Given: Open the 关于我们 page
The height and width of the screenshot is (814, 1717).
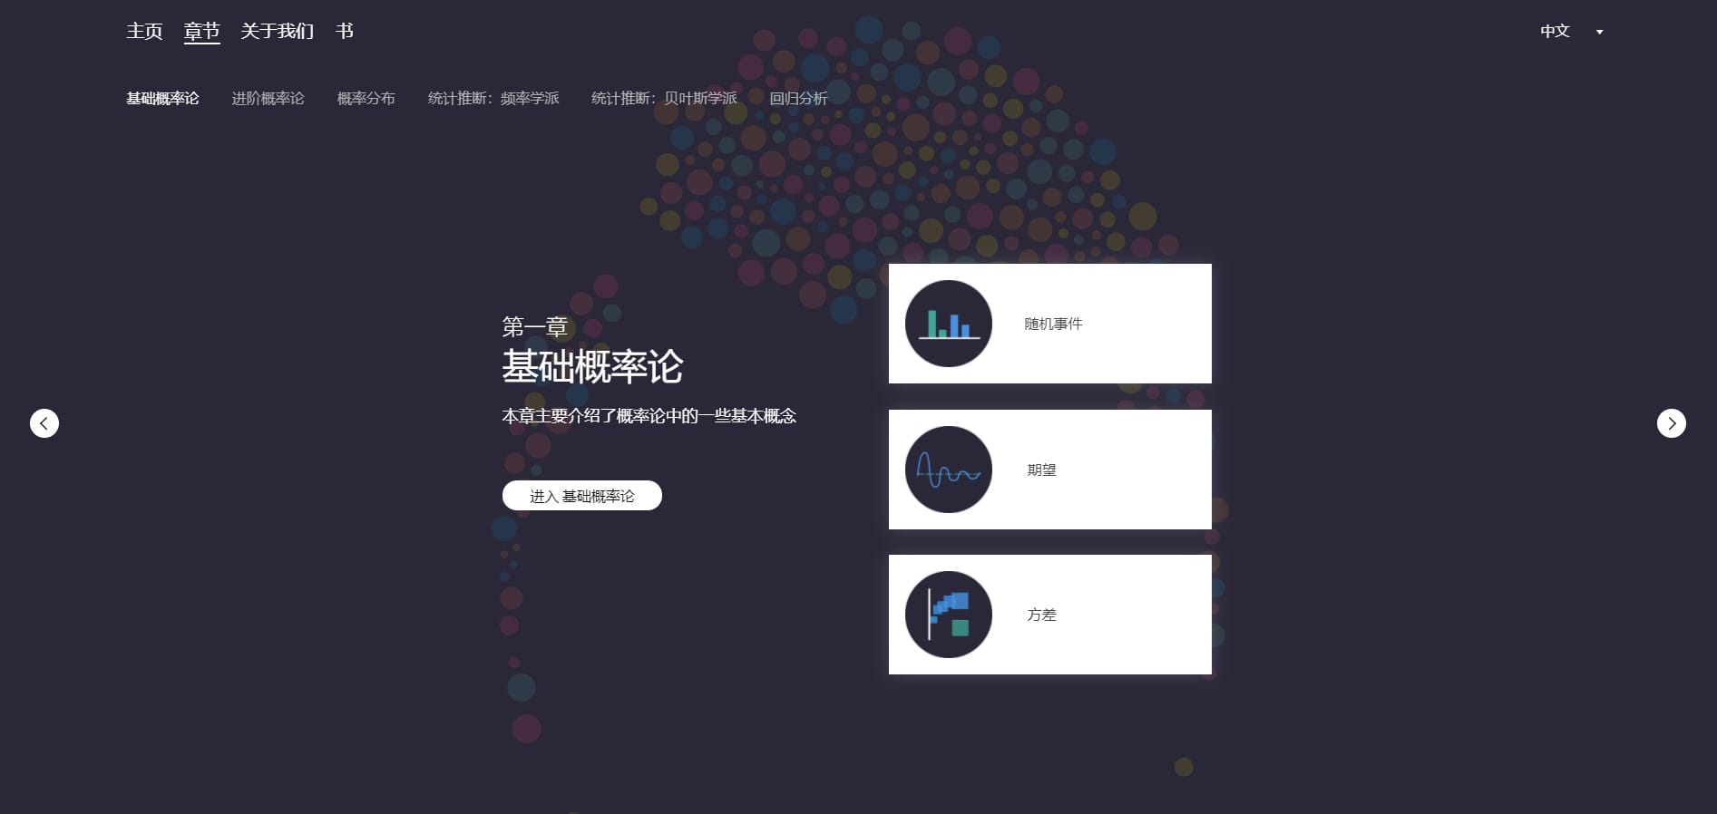Looking at the screenshot, I should click(x=278, y=31).
